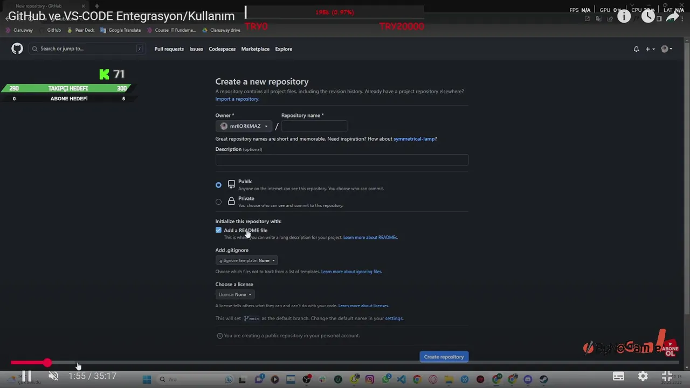This screenshot has width=690, height=388.
Task: Open video settings gear
Action: click(643, 376)
